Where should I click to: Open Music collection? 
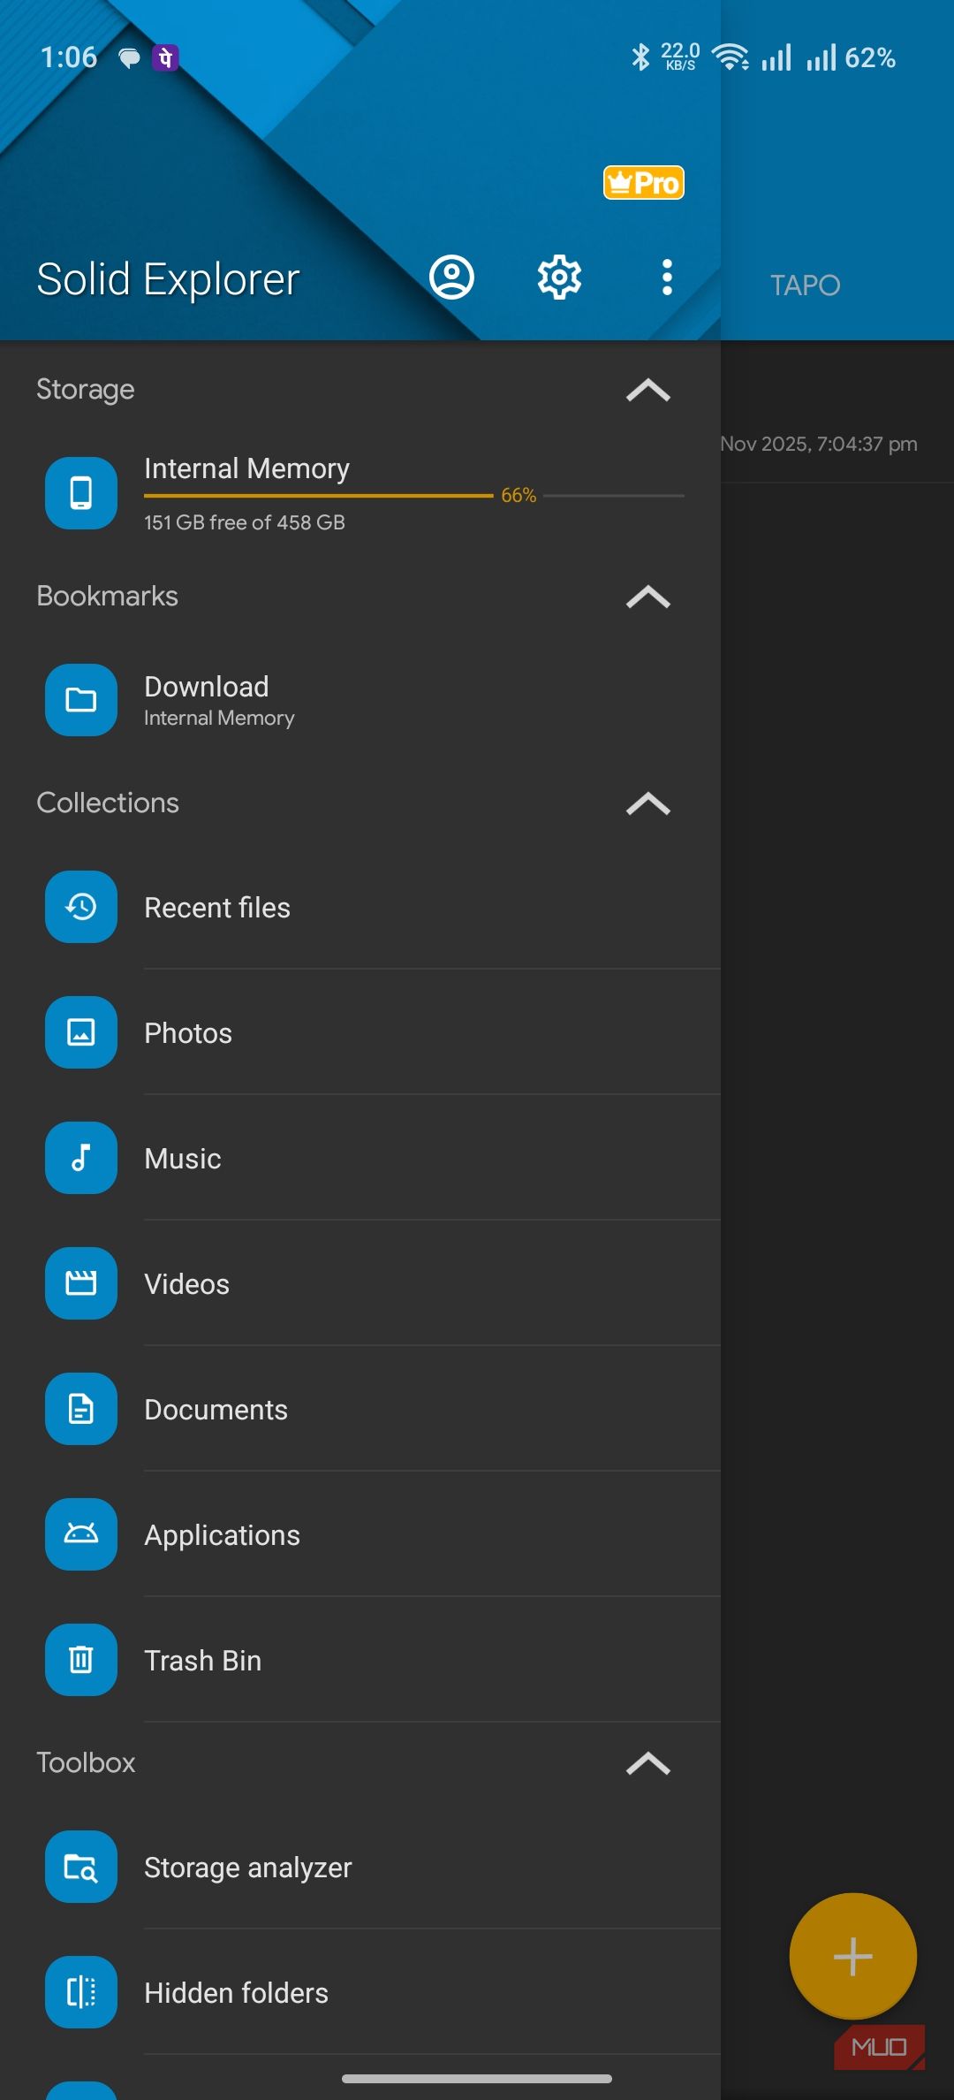(x=360, y=1158)
